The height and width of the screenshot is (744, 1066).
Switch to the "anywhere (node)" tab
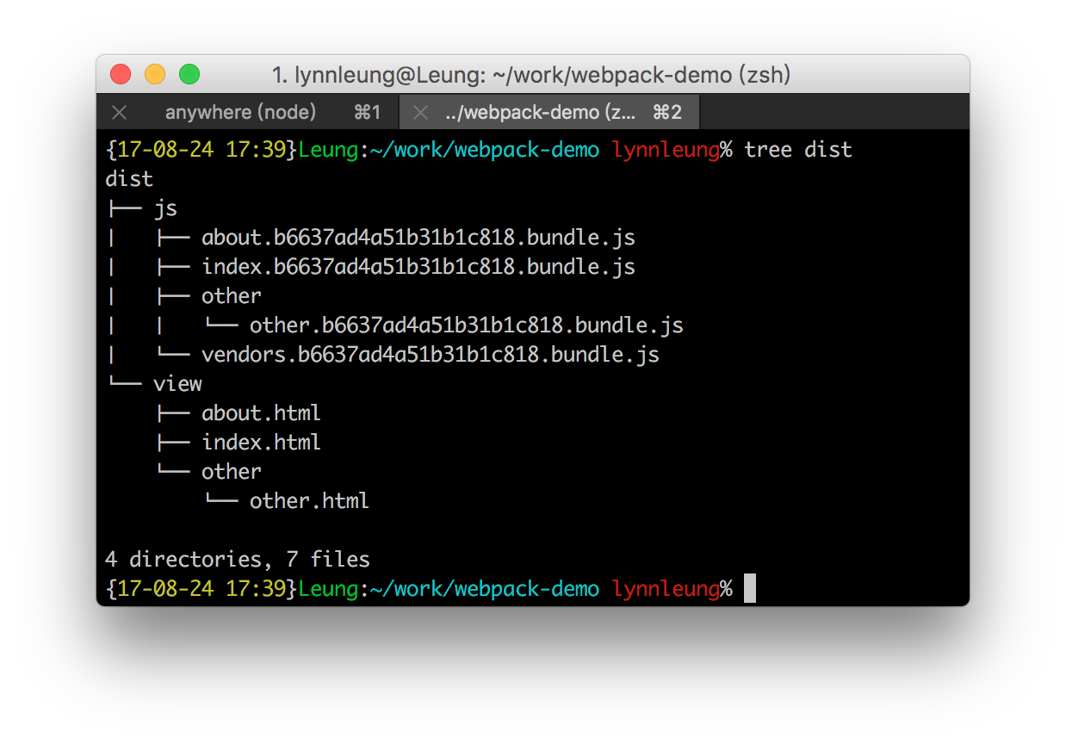tap(240, 113)
